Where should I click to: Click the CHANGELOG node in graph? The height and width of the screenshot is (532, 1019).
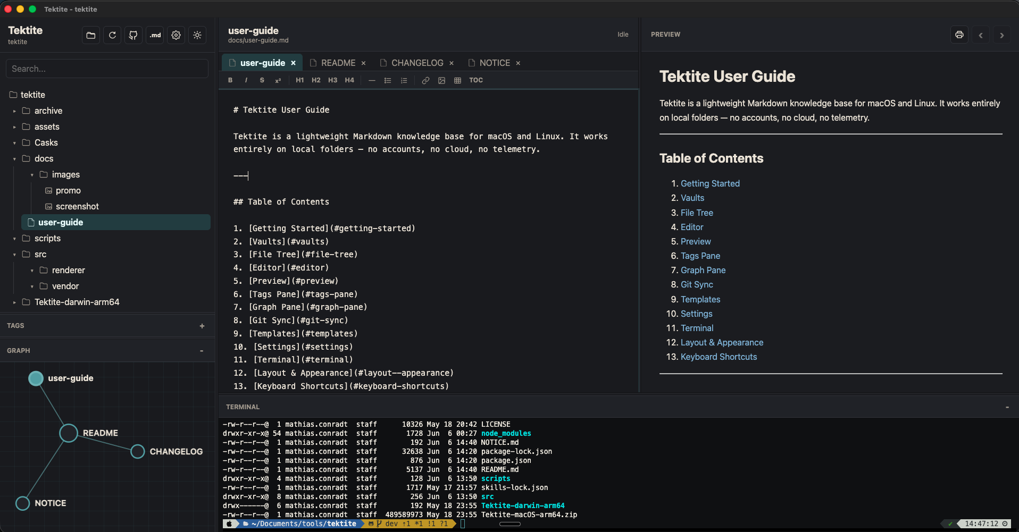[138, 452]
